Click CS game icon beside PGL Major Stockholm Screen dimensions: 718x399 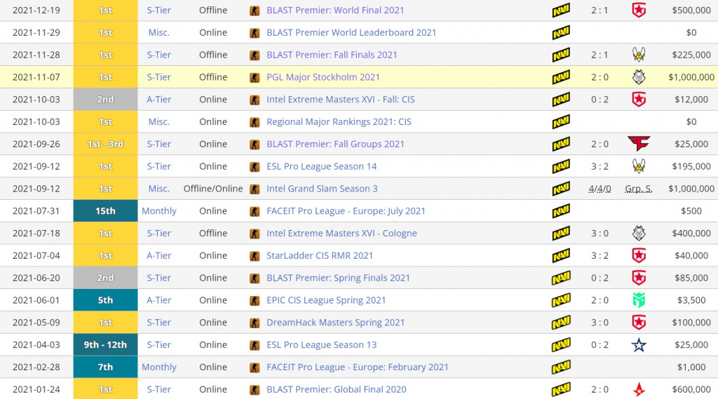click(255, 77)
